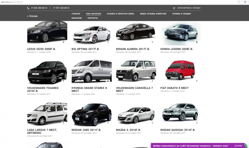This screenshot has width=249, height=148.
Task: Click the photo count 5 on Lexus album
Action: click(x=63, y=42)
